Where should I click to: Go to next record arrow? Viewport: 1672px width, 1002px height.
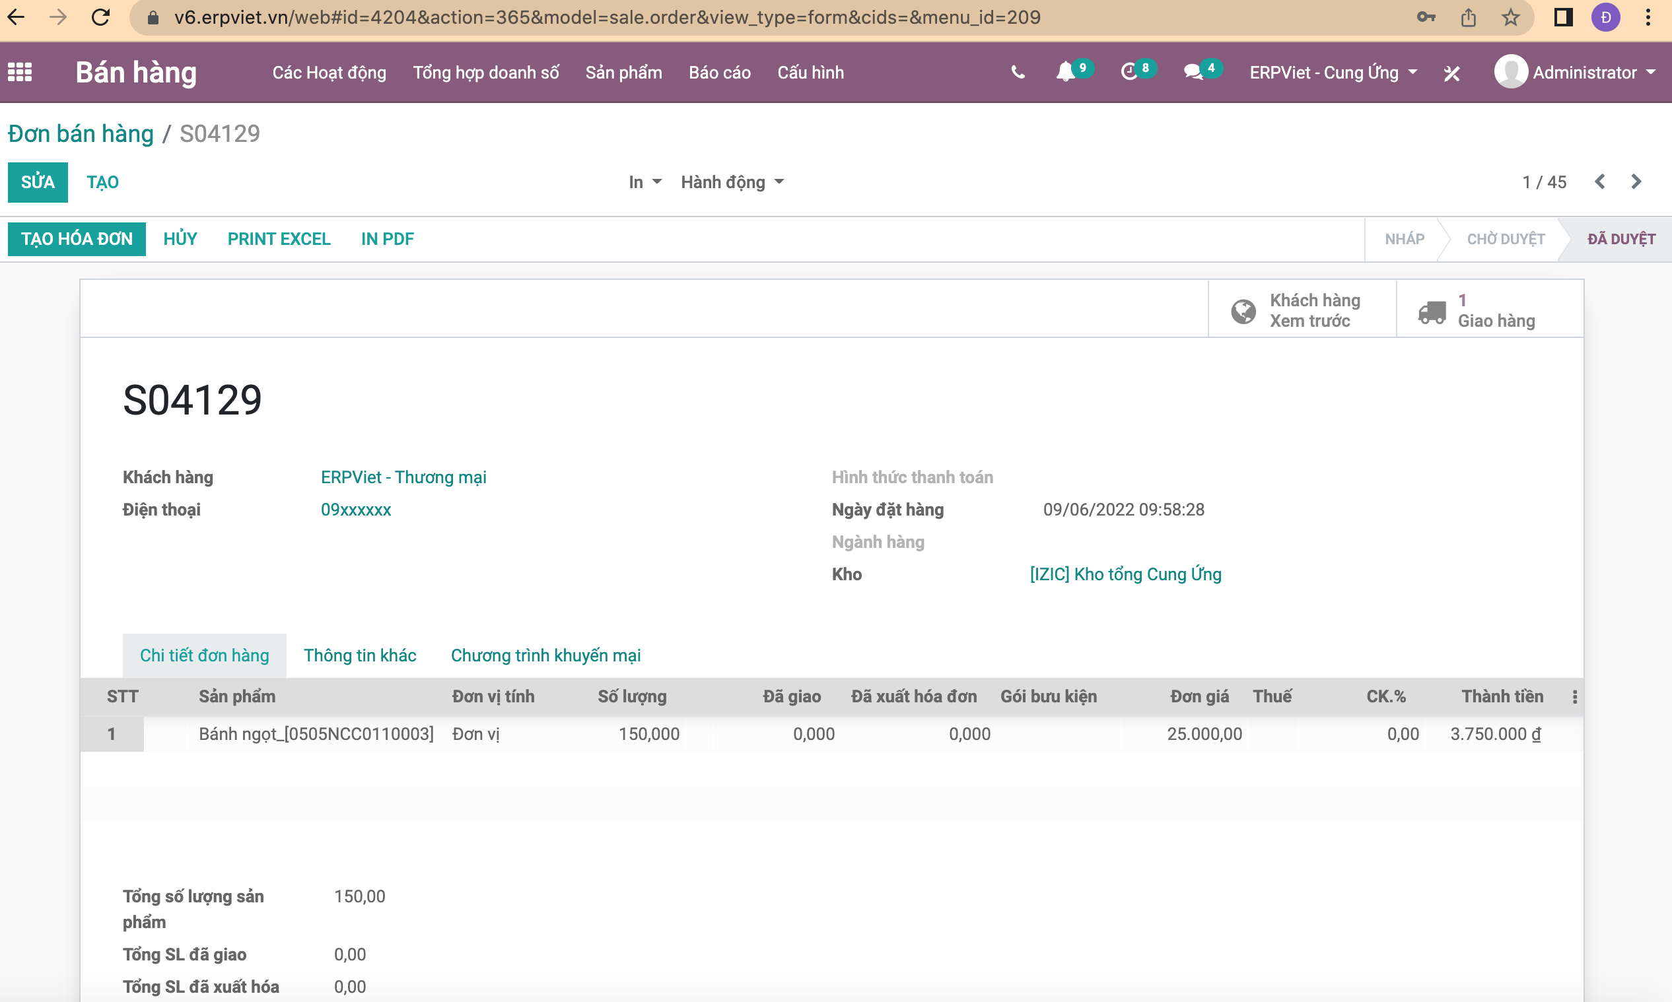point(1636,182)
